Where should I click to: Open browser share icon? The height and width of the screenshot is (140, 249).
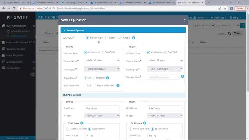(220, 9)
